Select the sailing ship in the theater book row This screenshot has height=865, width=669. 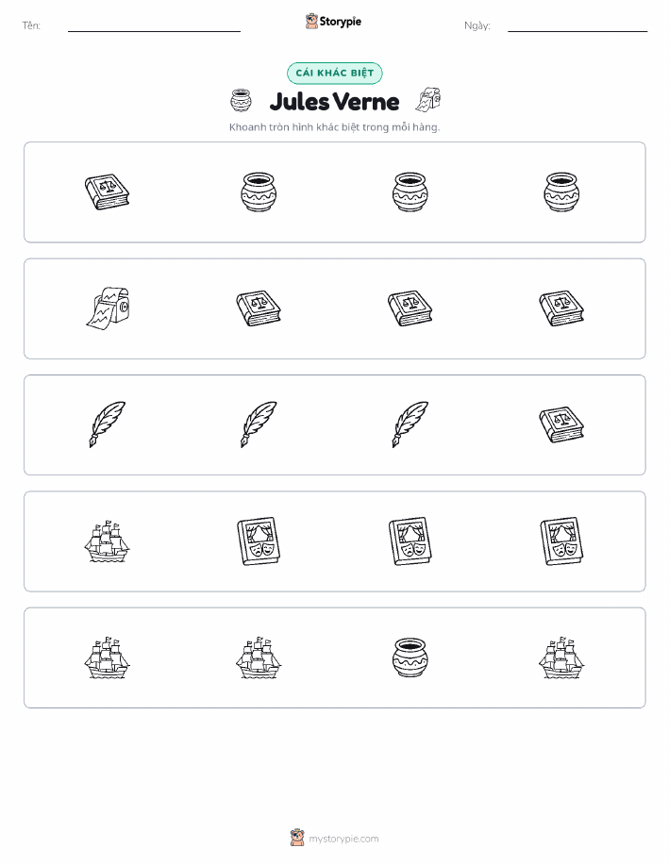tap(107, 541)
